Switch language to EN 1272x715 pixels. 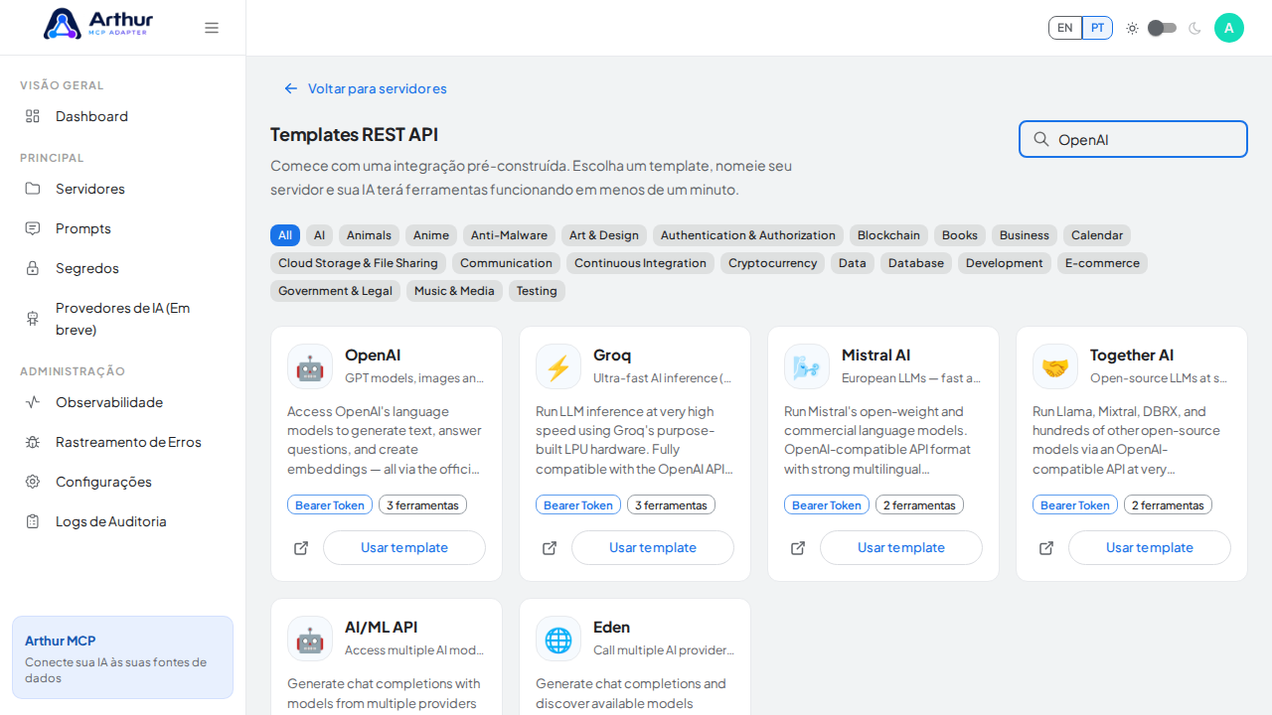[1065, 28]
